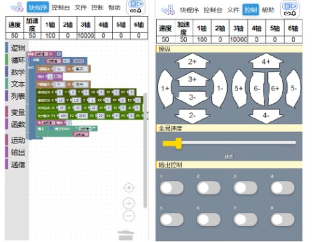The width and height of the screenshot is (322, 242).
Task: Click the 帮助 button in left panel
Action: point(115,8)
